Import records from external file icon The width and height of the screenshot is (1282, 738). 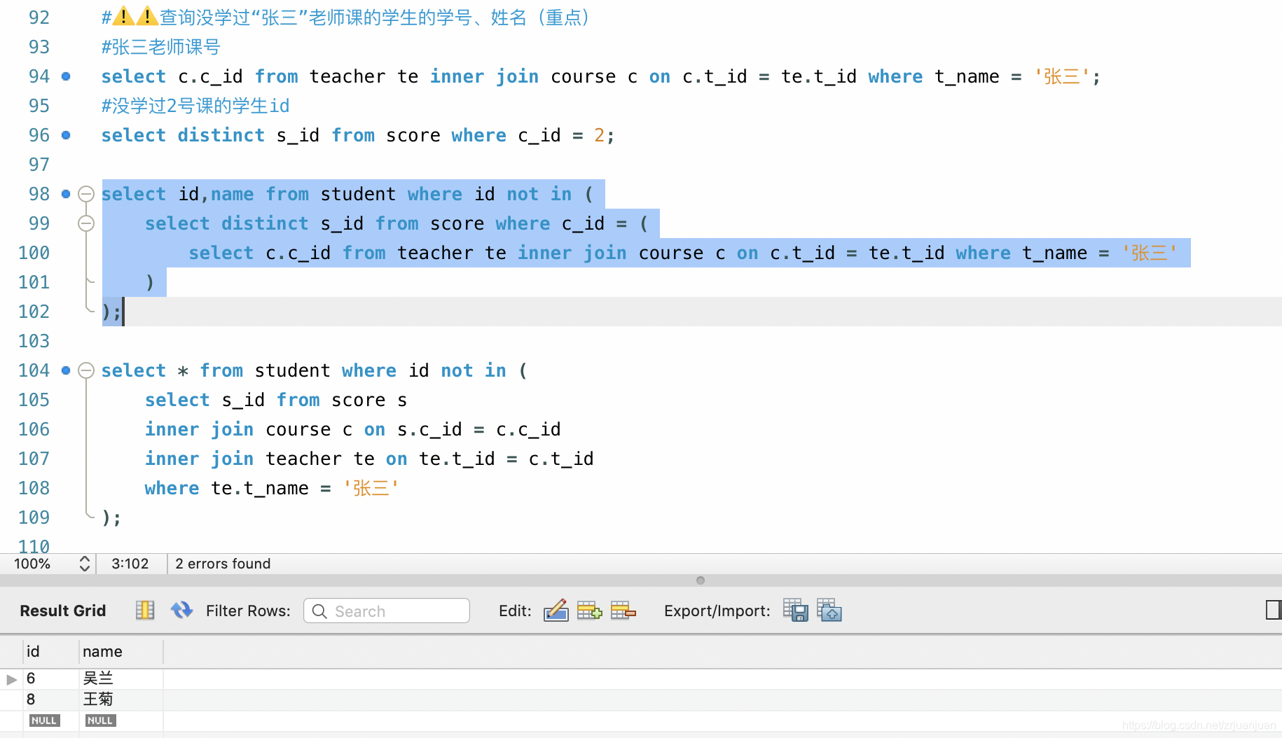(x=829, y=611)
